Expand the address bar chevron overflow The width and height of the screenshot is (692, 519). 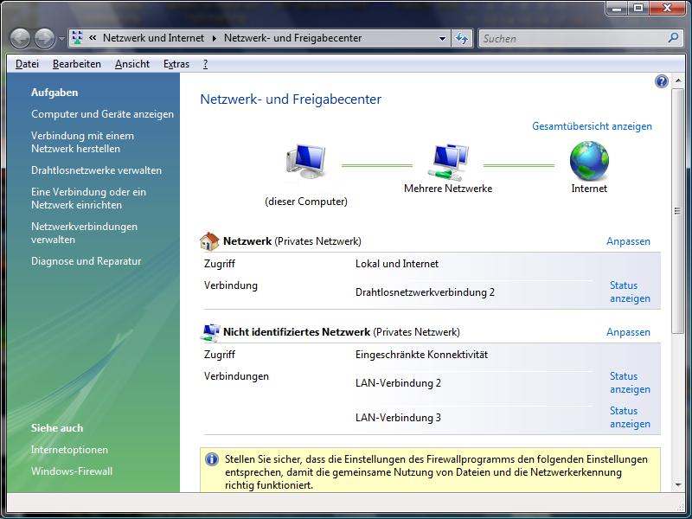[93, 38]
